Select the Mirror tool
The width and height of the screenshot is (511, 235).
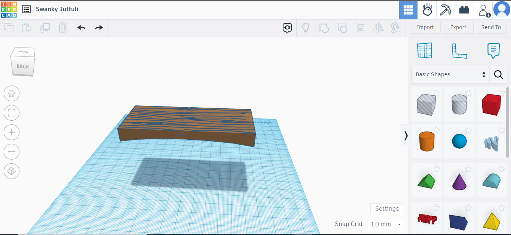coord(378,28)
